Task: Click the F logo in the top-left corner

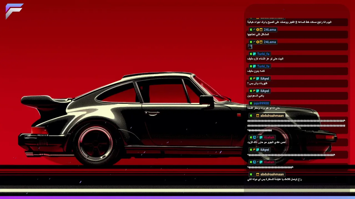Action: pyautogui.click(x=14, y=11)
